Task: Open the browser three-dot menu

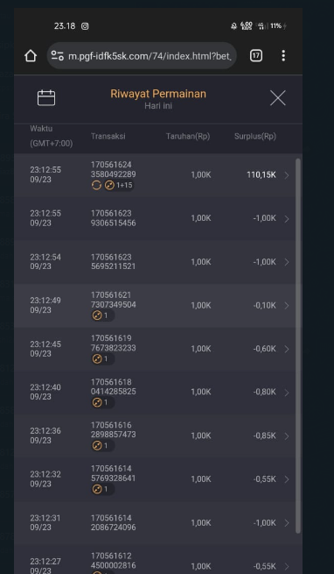Action: click(283, 55)
